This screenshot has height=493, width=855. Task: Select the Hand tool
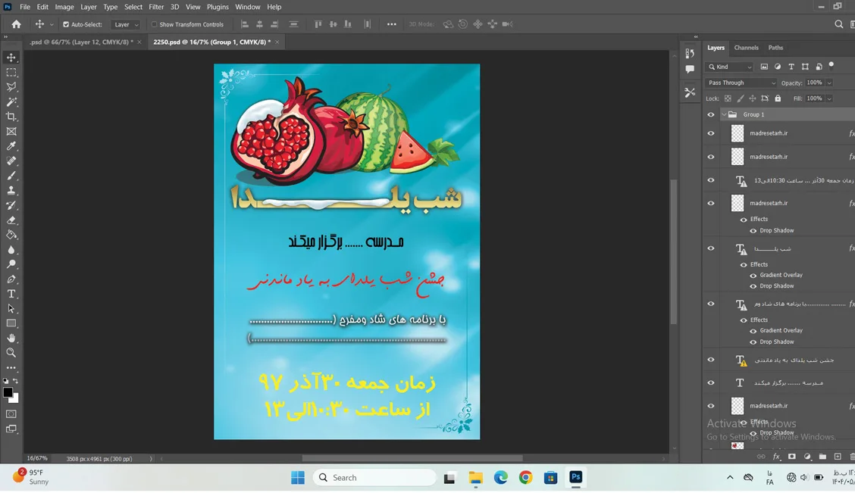coord(11,338)
